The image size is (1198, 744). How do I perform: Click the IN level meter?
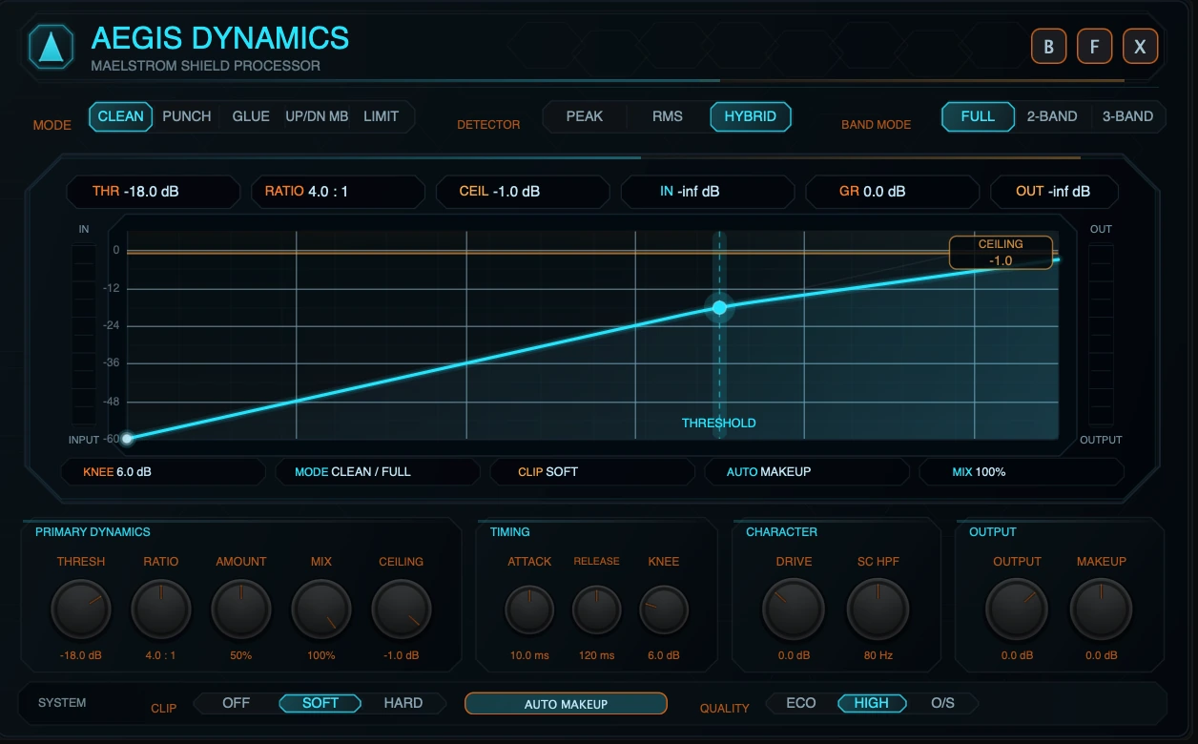coord(84,335)
